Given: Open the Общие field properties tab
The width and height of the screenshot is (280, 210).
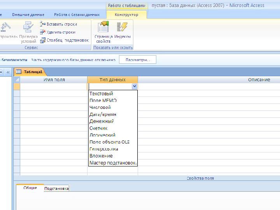Looking at the screenshot, I should [30, 188].
